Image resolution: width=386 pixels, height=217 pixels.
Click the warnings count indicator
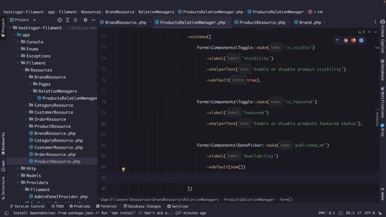(x=361, y=32)
